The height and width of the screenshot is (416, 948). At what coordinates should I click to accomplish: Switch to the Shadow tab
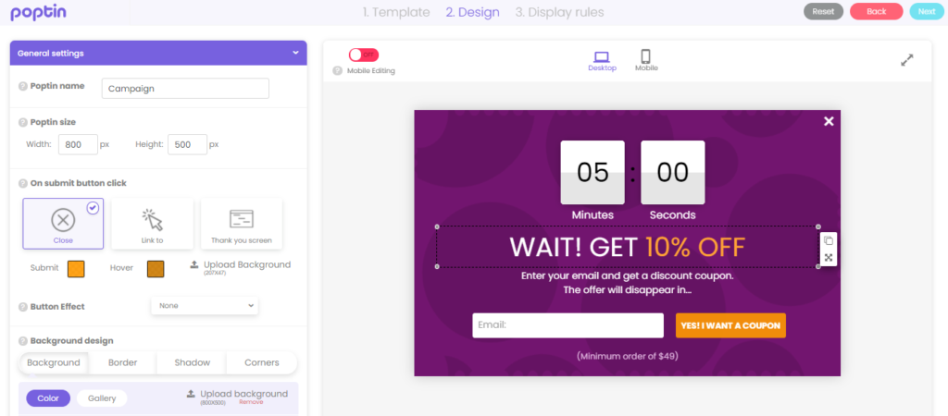point(193,363)
